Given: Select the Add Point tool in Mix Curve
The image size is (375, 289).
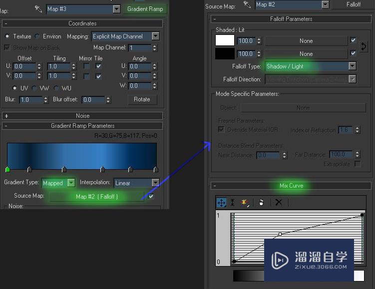Looking at the screenshot, I should pos(245,203).
